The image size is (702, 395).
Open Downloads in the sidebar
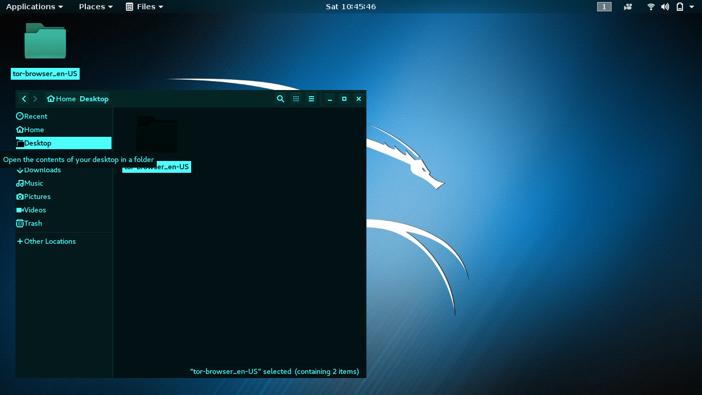[64, 170]
